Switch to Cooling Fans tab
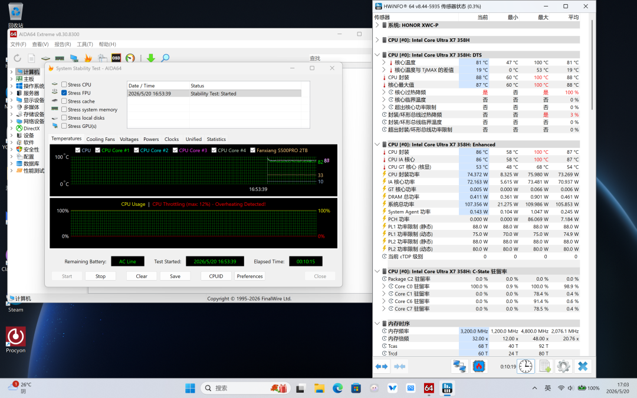Viewport: 637px width, 398px height. 100,139
